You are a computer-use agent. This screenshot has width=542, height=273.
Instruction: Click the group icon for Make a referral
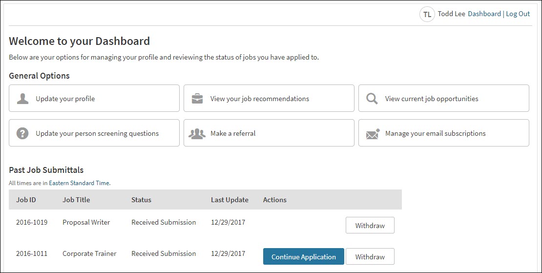(197, 133)
